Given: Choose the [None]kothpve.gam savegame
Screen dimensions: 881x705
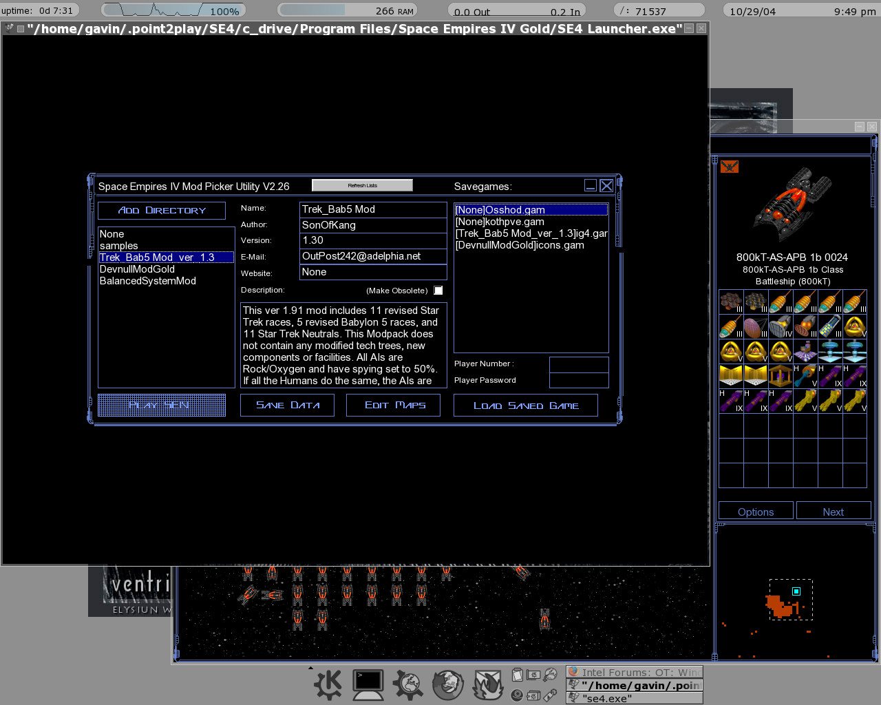Looking at the screenshot, I should click(500, 222).
